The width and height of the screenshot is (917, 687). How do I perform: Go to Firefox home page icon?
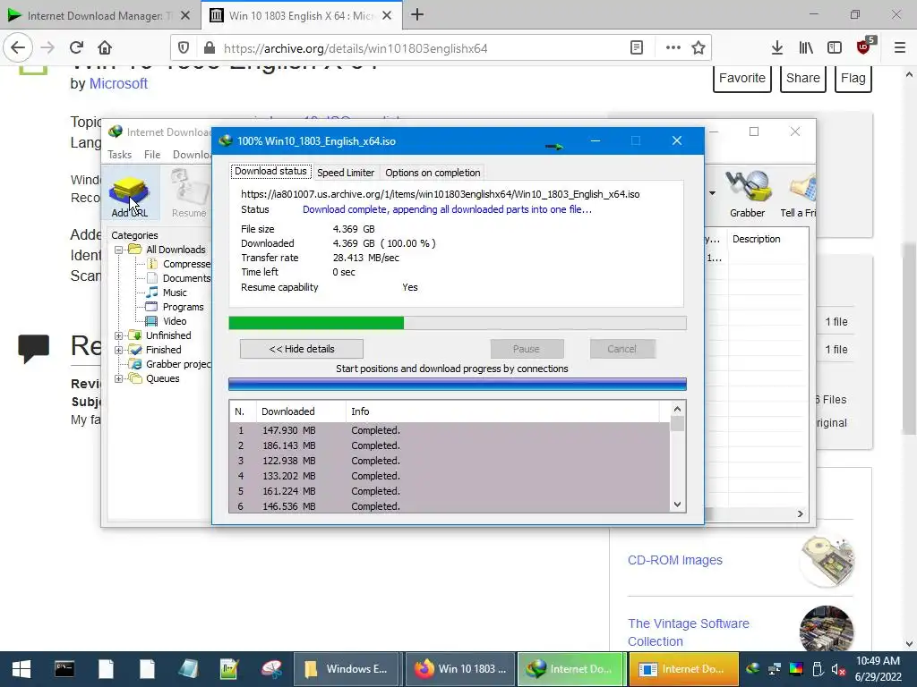[105, 48]
